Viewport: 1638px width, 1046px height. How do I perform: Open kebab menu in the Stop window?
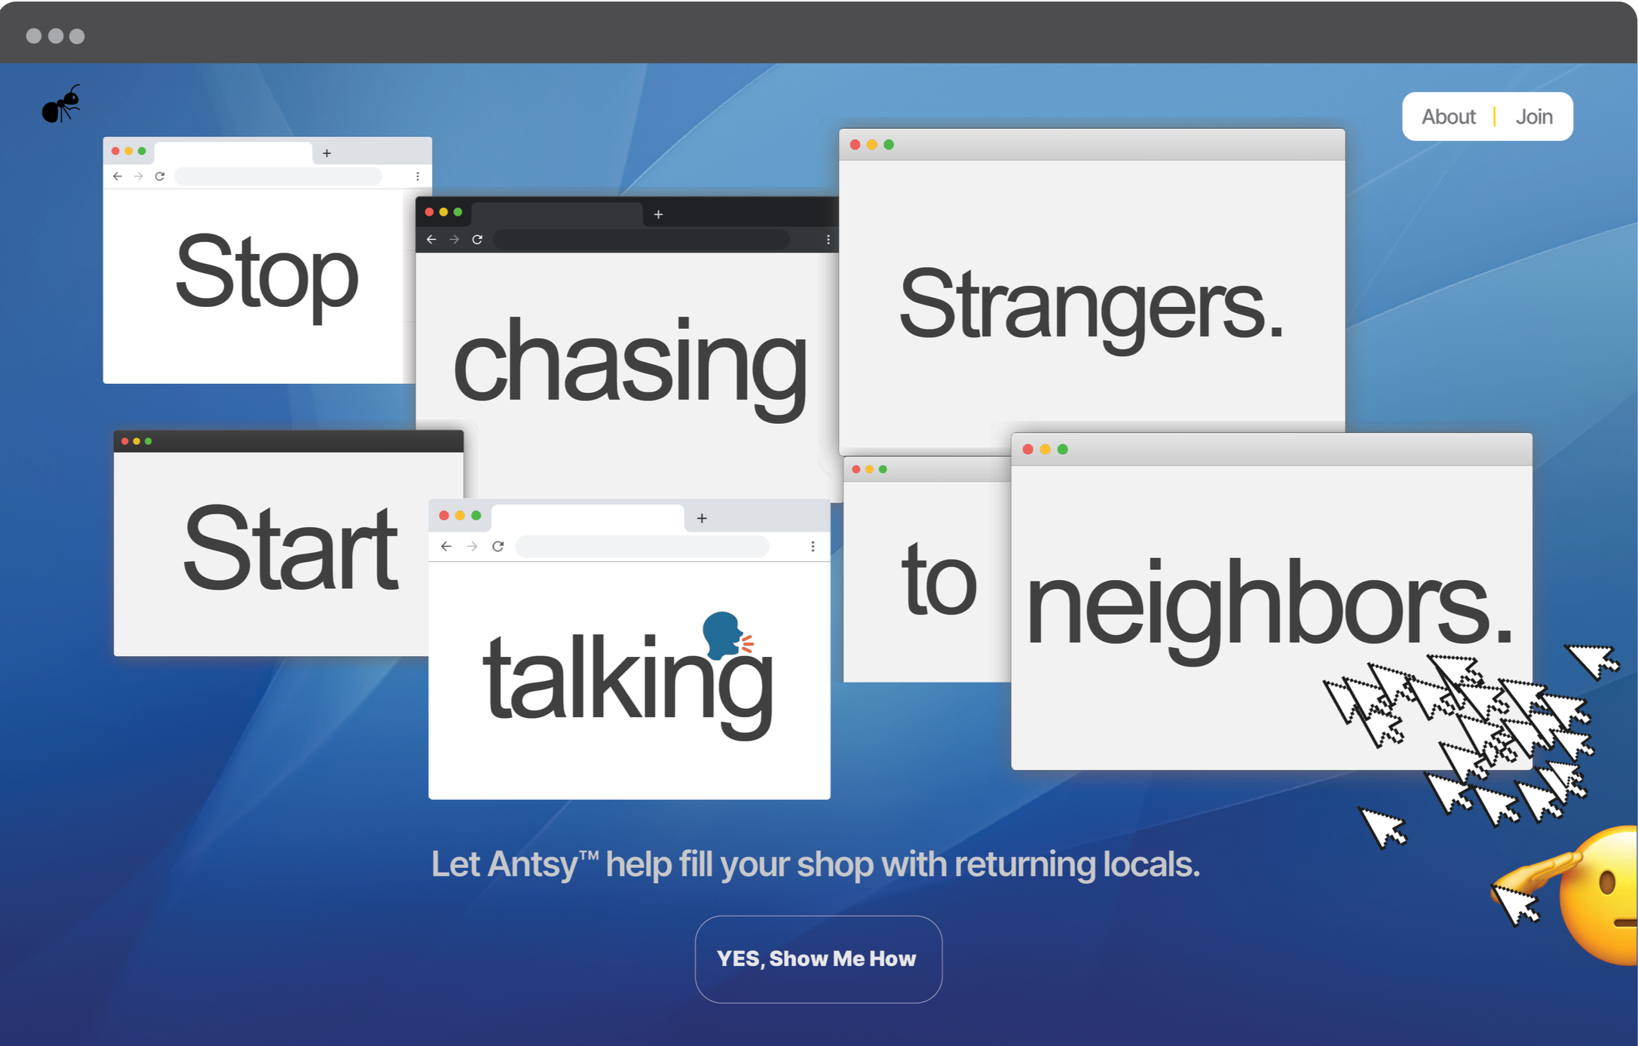coord(418,176)
